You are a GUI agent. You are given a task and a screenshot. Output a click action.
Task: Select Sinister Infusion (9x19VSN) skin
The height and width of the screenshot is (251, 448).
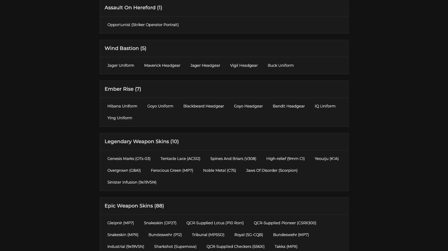(132, 182)
